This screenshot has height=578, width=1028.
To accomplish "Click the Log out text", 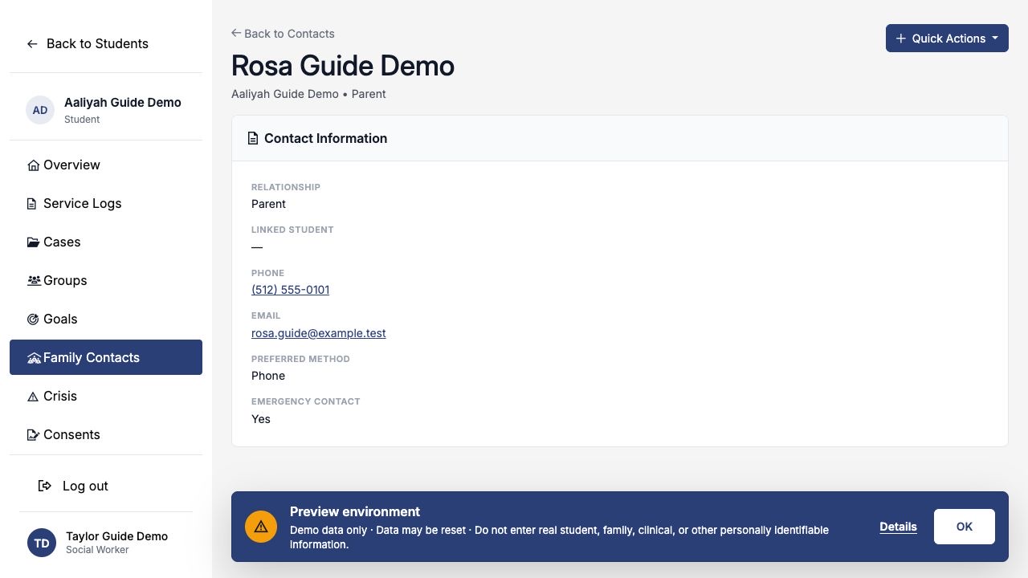I will pyautogui.click(x=85, y=486).
